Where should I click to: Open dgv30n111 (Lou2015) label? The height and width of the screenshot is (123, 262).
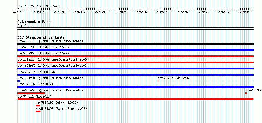[x=34, y=96]
